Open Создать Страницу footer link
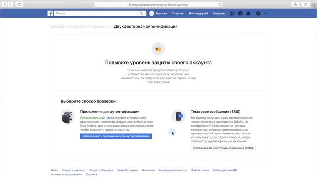317x178 pixels. [101, 170]
